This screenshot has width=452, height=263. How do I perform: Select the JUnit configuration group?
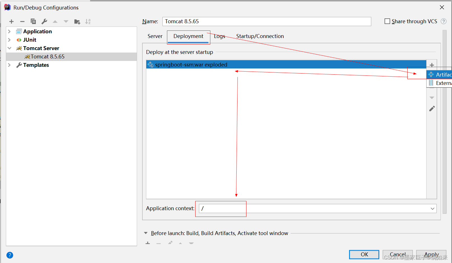[x=30, y=40]
